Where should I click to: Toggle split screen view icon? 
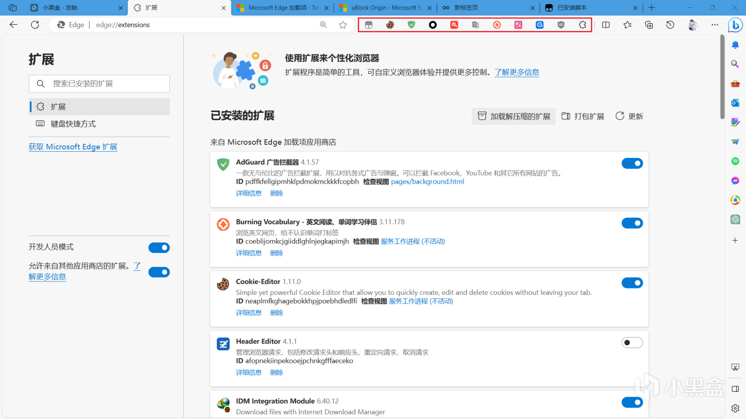point(606,25)
